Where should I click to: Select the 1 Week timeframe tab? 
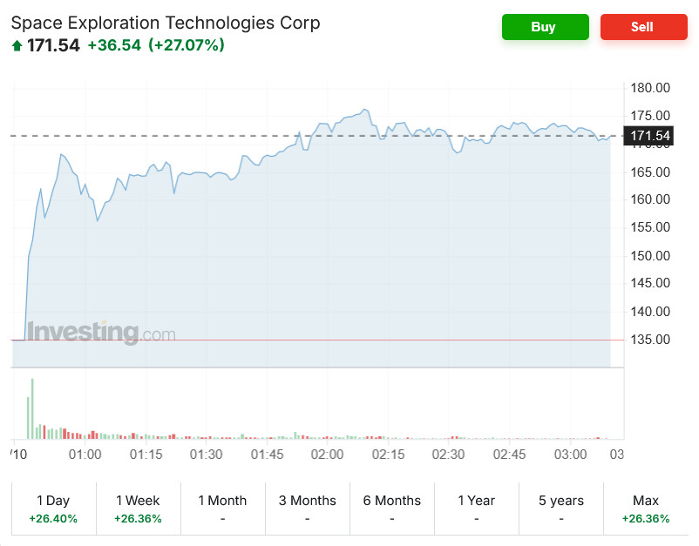pyautogui.click(x=139, y=509)
